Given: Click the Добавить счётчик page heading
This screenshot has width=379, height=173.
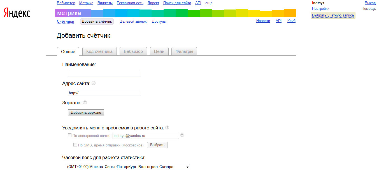Looking at the screenshot, I should pos(83,36).
